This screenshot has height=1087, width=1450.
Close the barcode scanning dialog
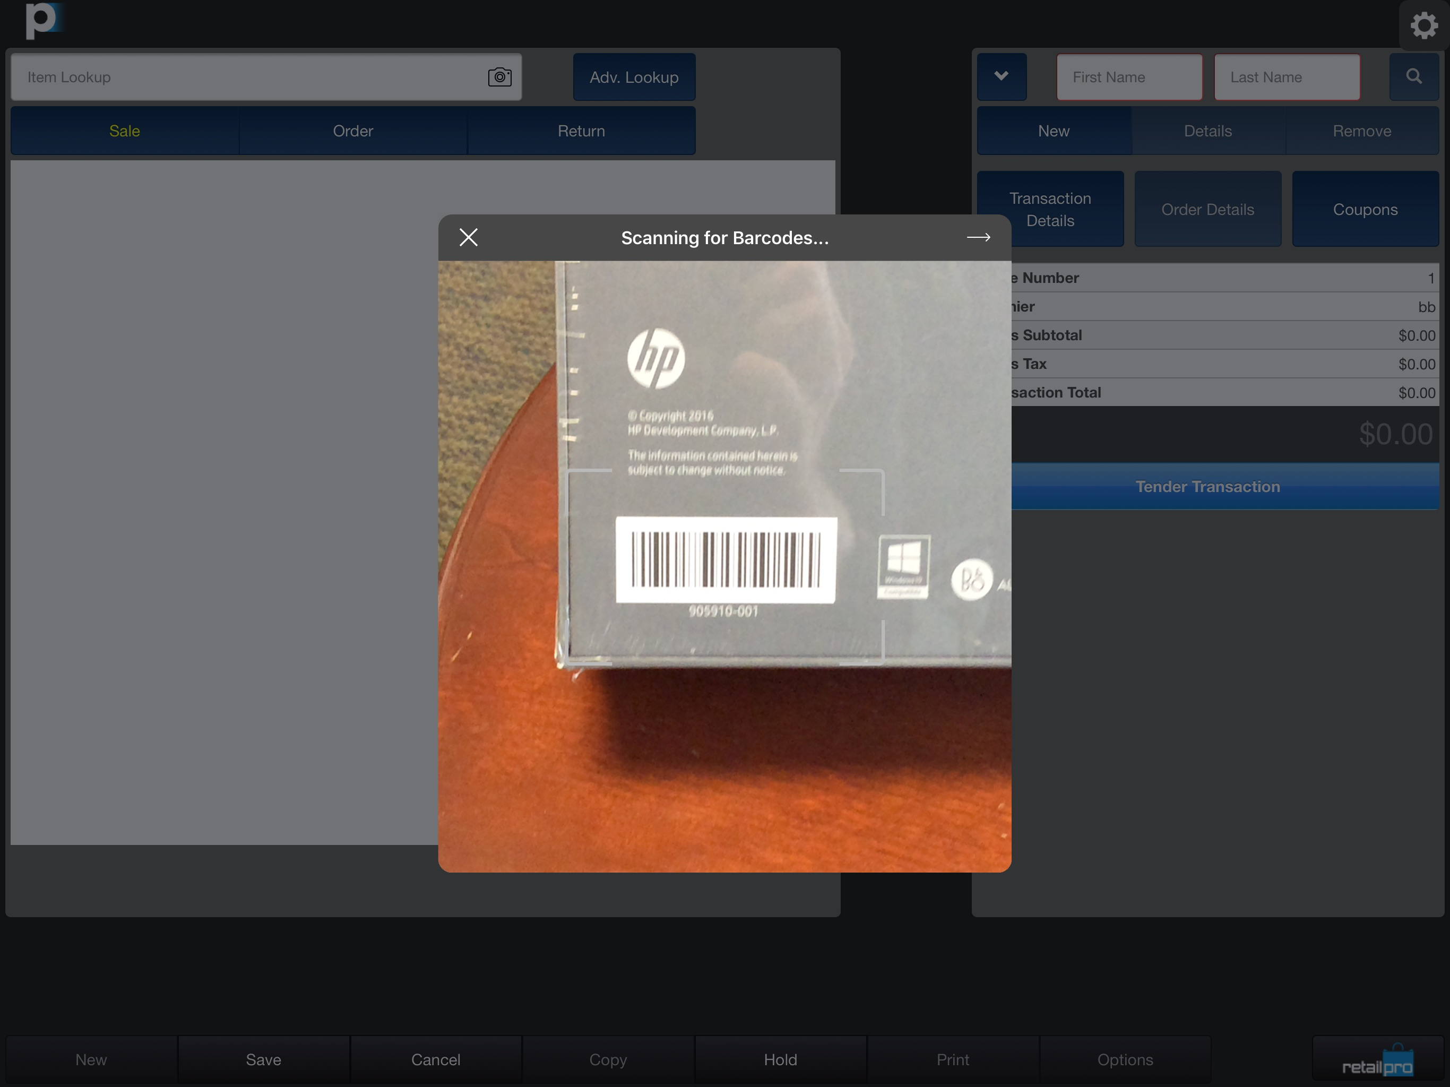468,237
